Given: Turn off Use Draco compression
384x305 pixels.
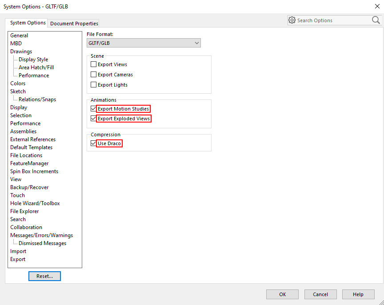Looking at the screenshot, I should tap(93, 143).
